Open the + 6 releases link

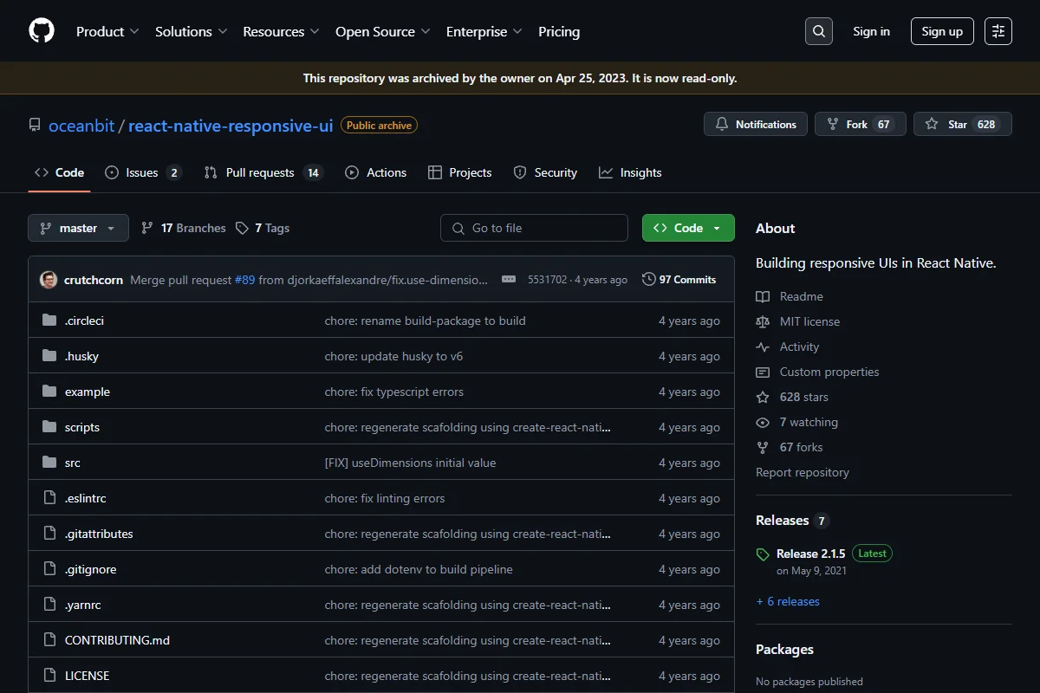point(788,601)
